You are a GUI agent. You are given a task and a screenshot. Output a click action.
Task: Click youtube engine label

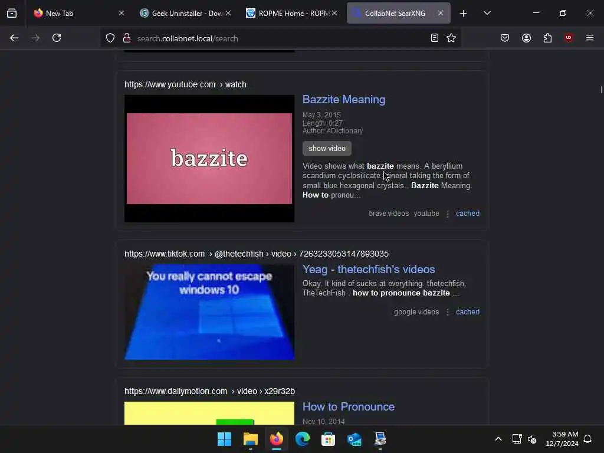pos(426,214)
